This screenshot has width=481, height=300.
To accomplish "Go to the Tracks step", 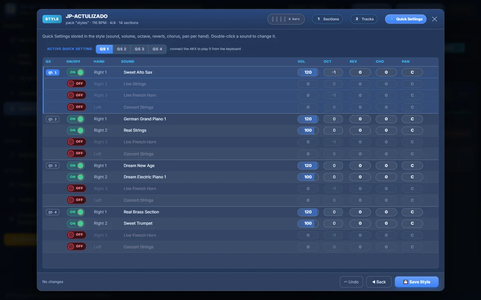I will pyautogui.click(x=364, y=19).
